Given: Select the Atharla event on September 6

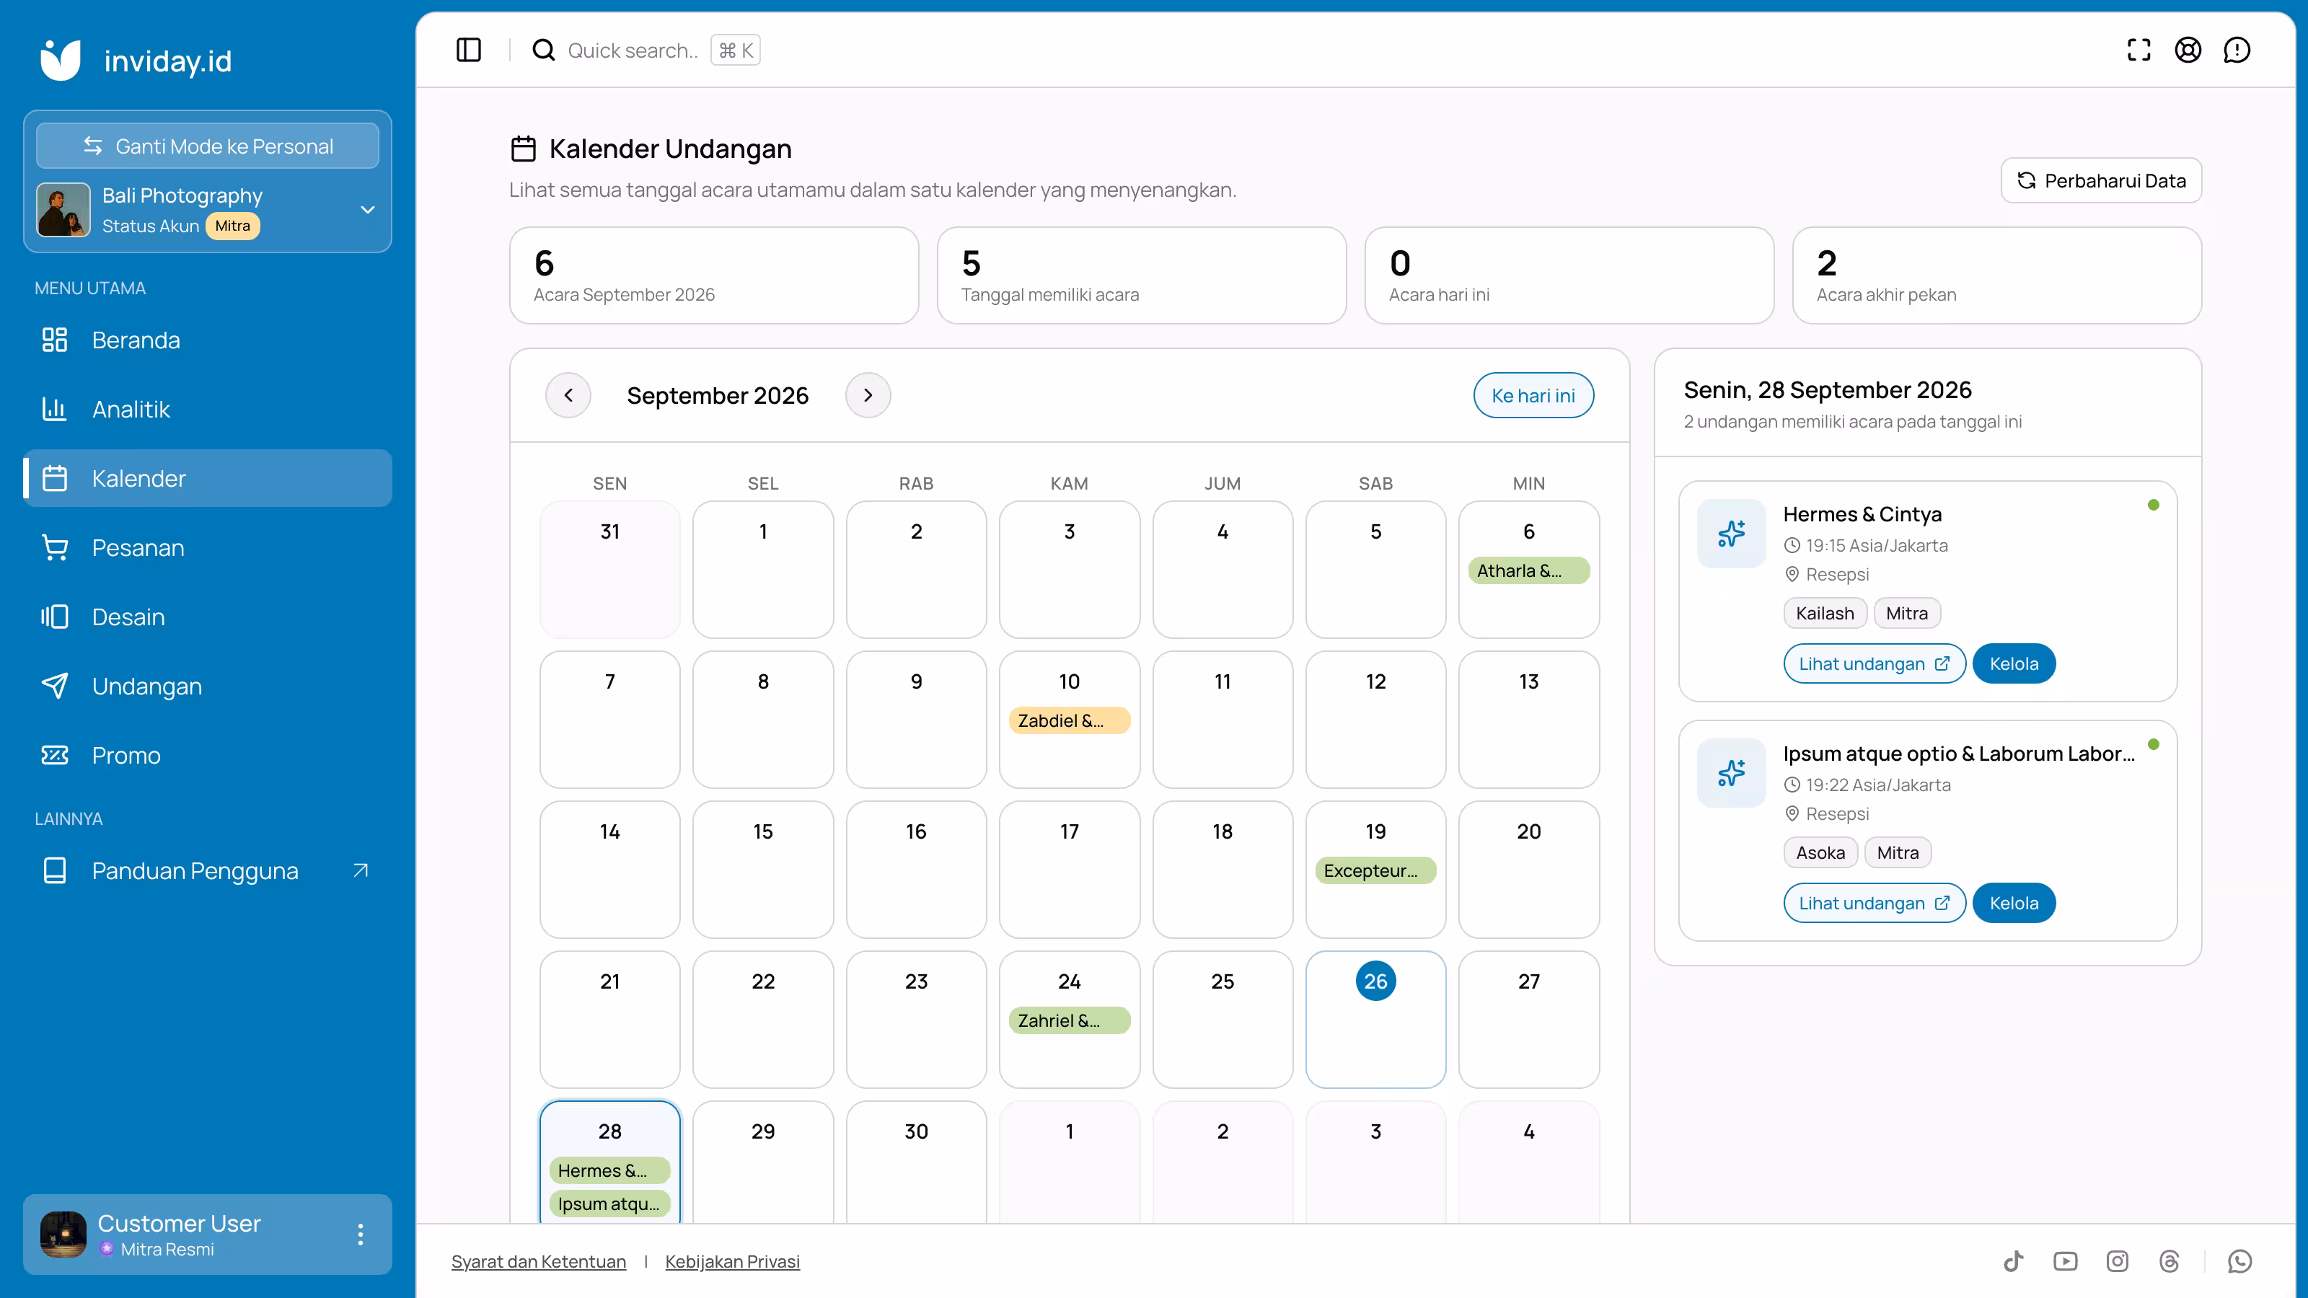Looking at the screenshot, I should pyautogui.click(x=1528, y=570).
